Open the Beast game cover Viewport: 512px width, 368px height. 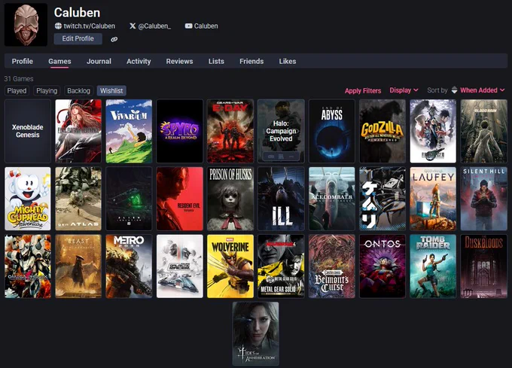tap(78, 266)
